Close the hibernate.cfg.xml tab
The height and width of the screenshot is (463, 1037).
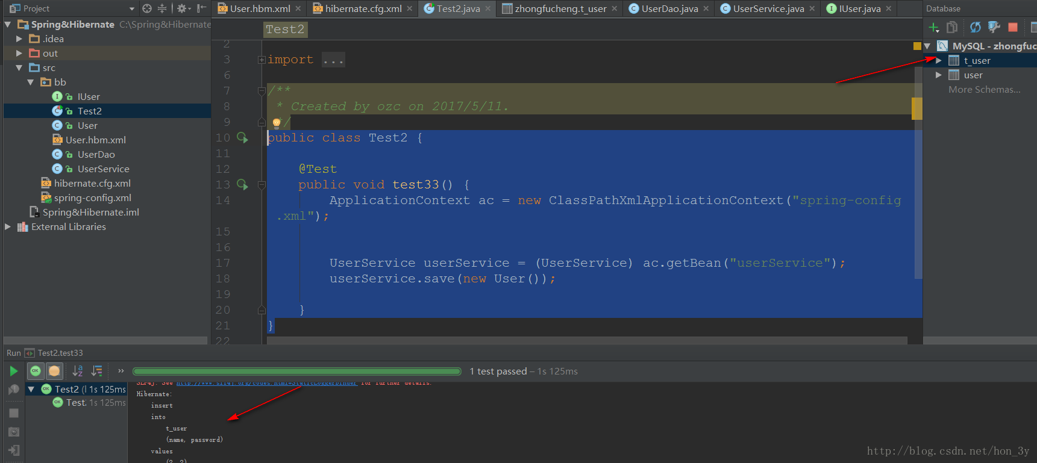point(410,8)
